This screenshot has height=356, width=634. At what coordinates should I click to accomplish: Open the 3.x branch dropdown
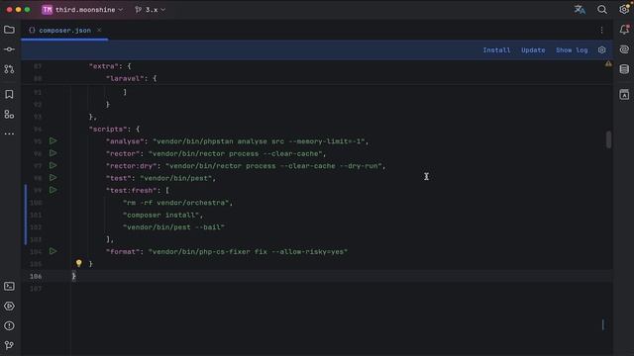150,10
